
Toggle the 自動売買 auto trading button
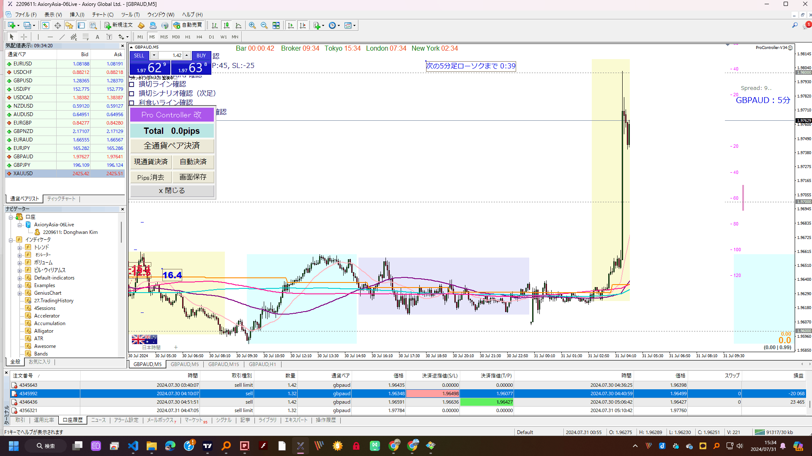[188, 25]
